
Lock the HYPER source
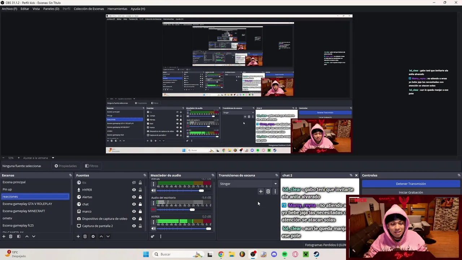point(140,190)
